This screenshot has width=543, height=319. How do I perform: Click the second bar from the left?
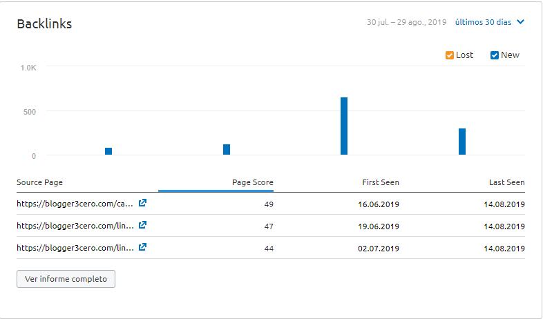pos(227,149)
